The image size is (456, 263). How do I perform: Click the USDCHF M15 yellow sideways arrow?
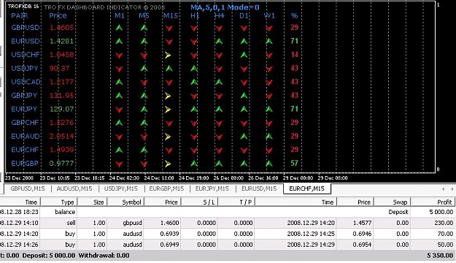168,55
